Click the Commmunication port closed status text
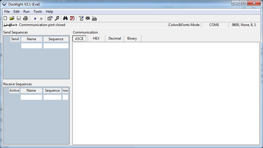 click(42, 25)
